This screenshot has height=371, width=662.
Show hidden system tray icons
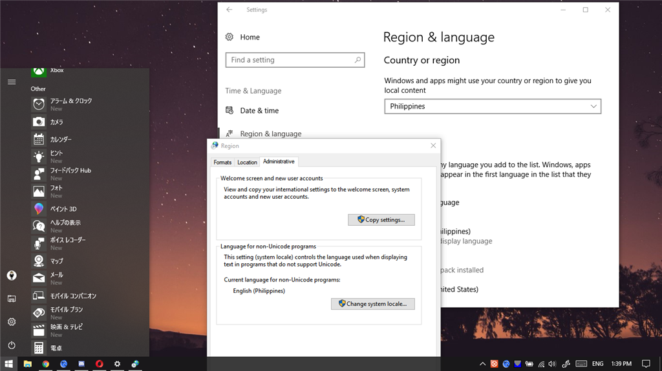pos(482,364)
